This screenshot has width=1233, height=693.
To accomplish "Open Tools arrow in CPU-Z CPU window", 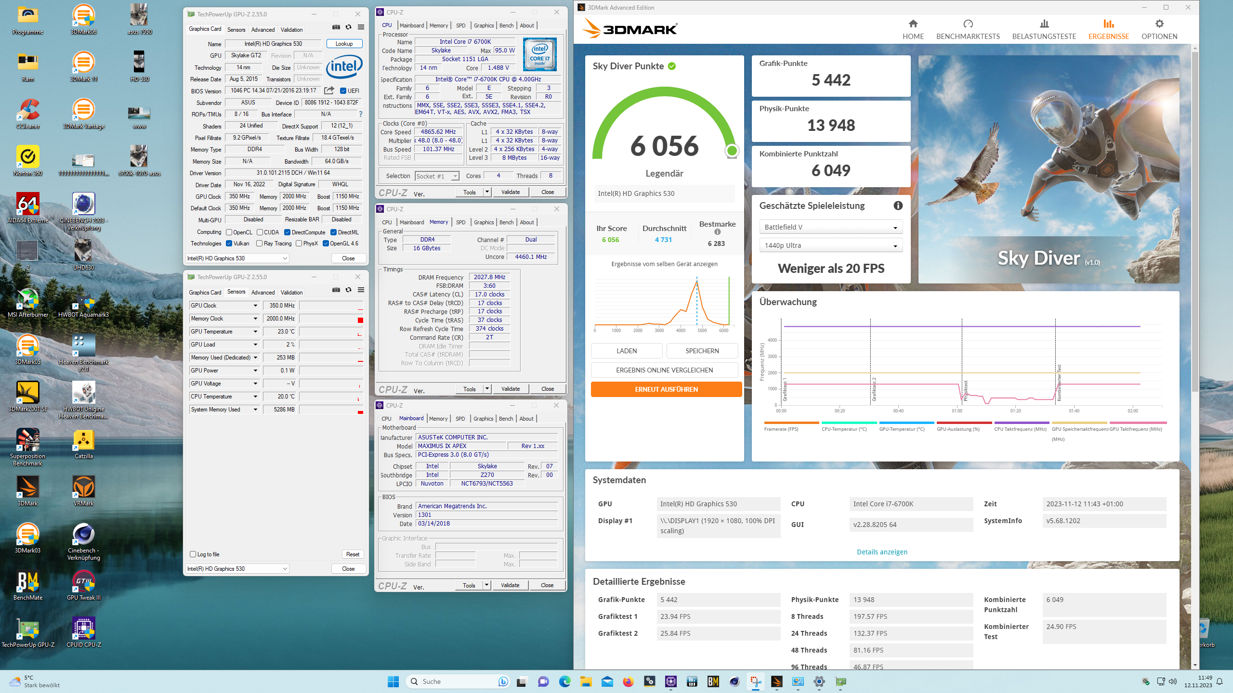I will 487,192.
